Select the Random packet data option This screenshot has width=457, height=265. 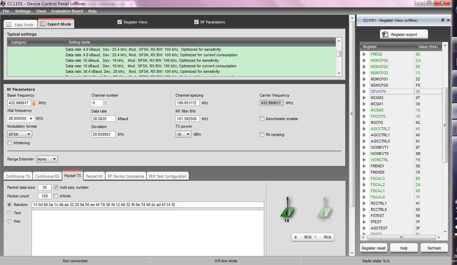pos(9,205)
